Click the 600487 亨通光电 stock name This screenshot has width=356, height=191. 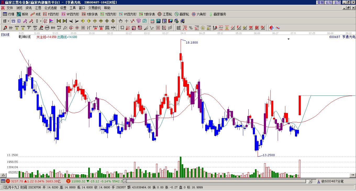tap(342, 37)
